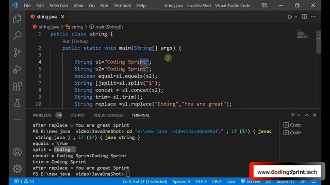Change encoding via UTF-8 status item

[x=201, y=181]
